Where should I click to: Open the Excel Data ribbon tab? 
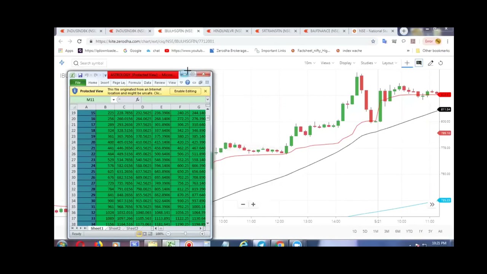147,83
